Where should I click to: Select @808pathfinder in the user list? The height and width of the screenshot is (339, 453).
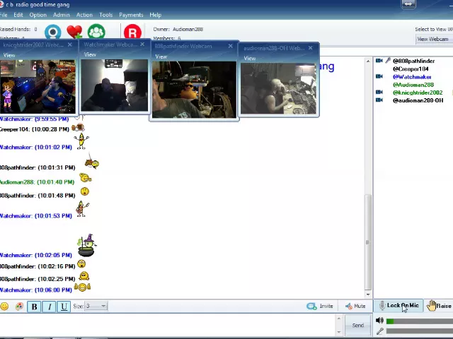pos(413,61)
